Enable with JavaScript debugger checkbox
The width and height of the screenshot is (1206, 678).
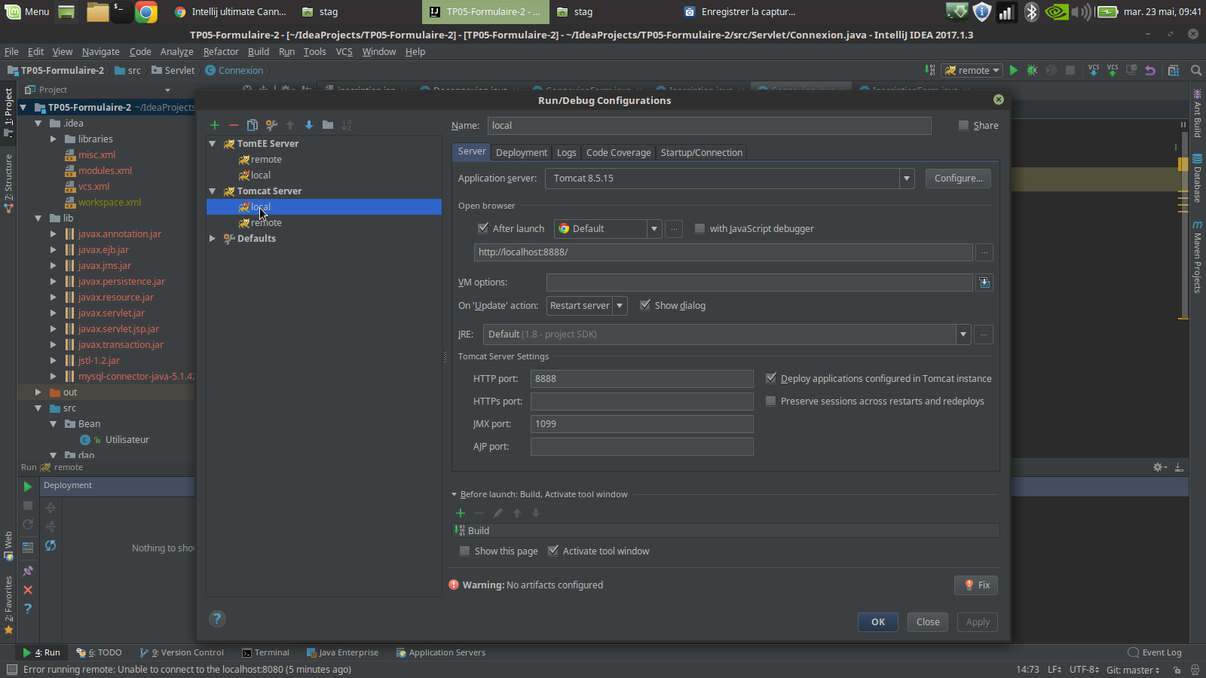coord(699,228)
